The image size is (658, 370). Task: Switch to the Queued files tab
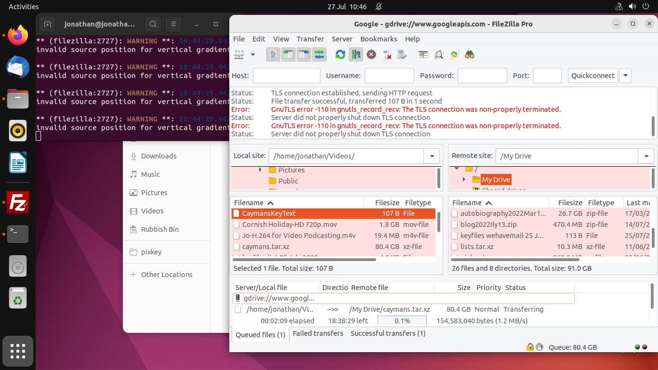click(261, 334)
